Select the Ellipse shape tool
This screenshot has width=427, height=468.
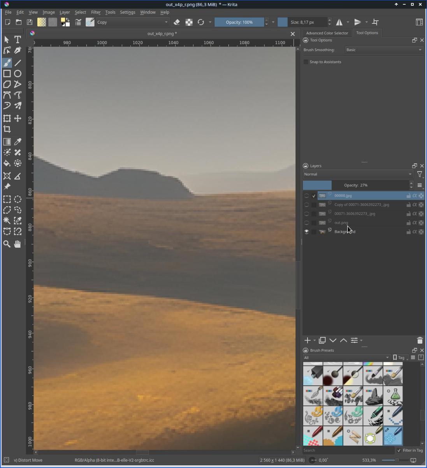tap(18, 73)
